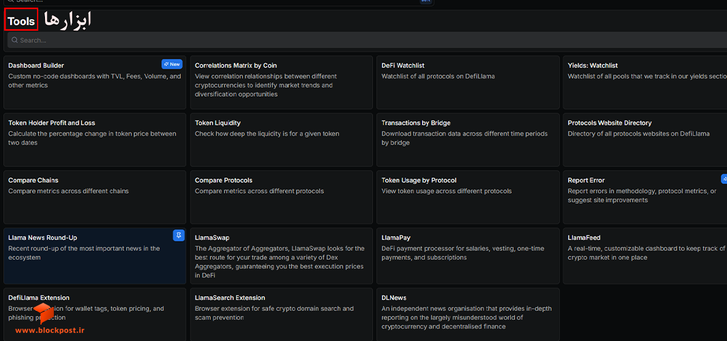Image resolution: width=727 pixels, height=341 pixels.
Task: Launch the Compare Protocols tool
Action: coord(282,197)
